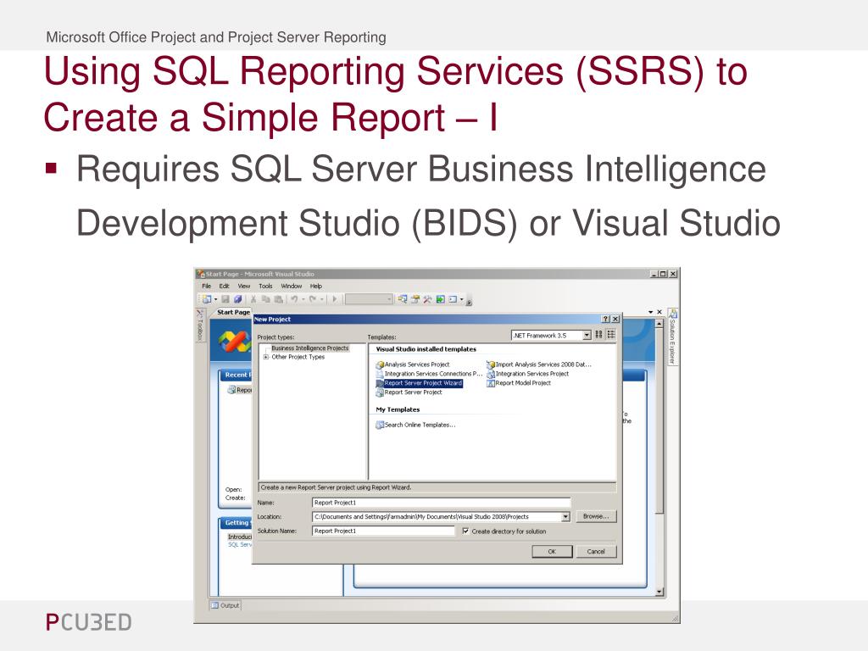Select the Start Page tab
Screen dimensions: 868x651
click(232, 312)
